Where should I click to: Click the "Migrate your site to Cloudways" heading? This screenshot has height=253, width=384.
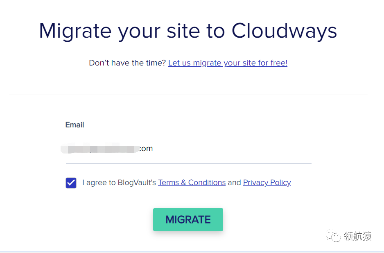point(188,31)
